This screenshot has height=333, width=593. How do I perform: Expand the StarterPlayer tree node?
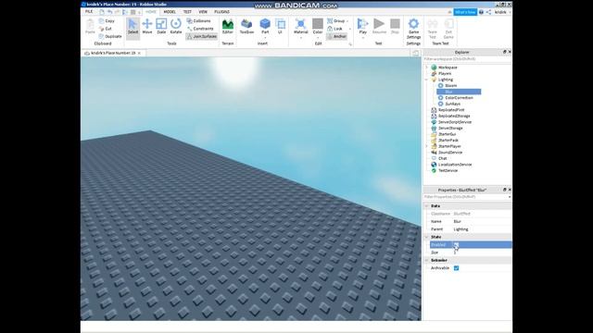pyautogui.click(x=427, y=146)
